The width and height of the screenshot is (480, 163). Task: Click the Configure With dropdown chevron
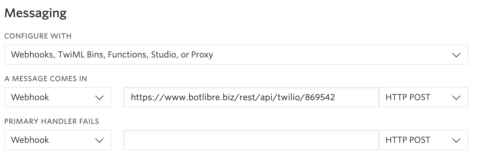(x=456, y=55)
